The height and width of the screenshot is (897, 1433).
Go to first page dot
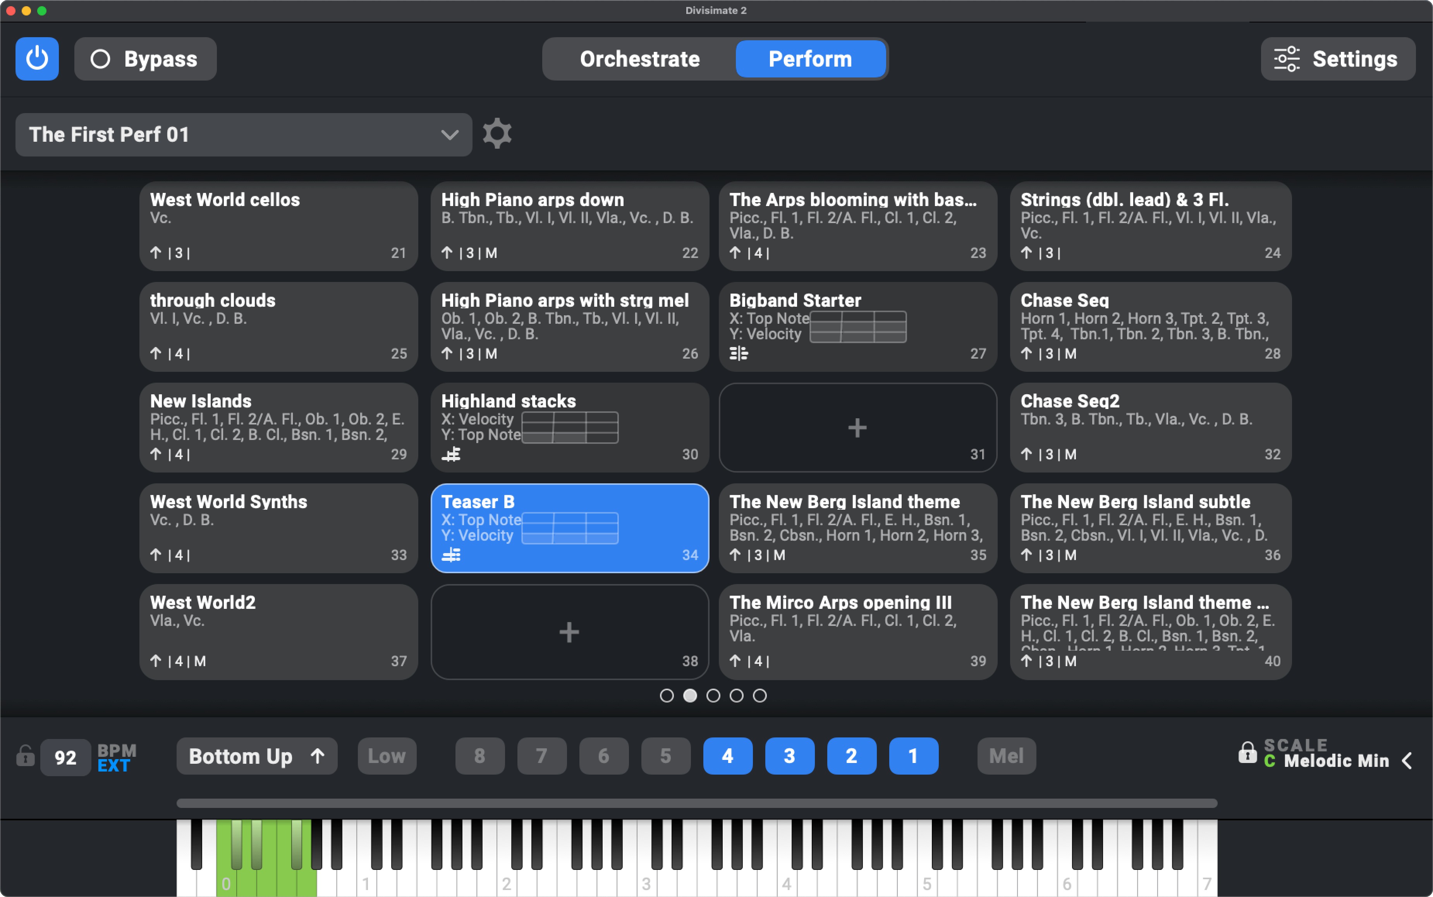667,695
